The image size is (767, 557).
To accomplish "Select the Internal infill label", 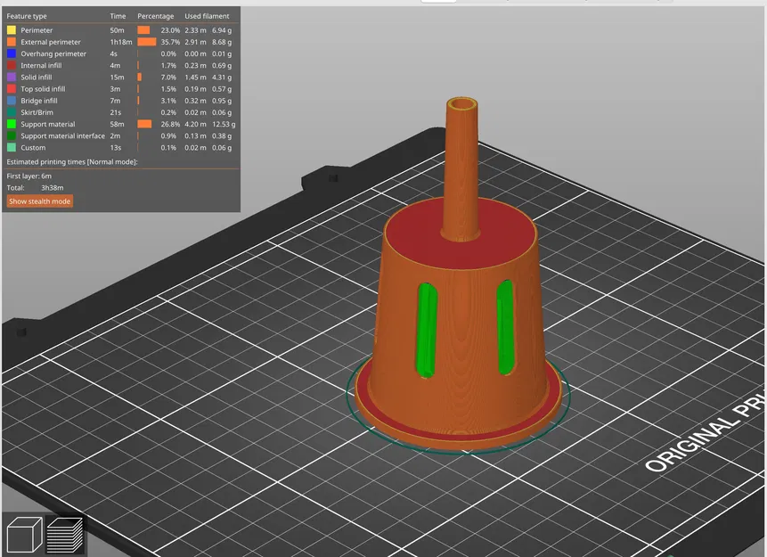I will coord(41,66).
